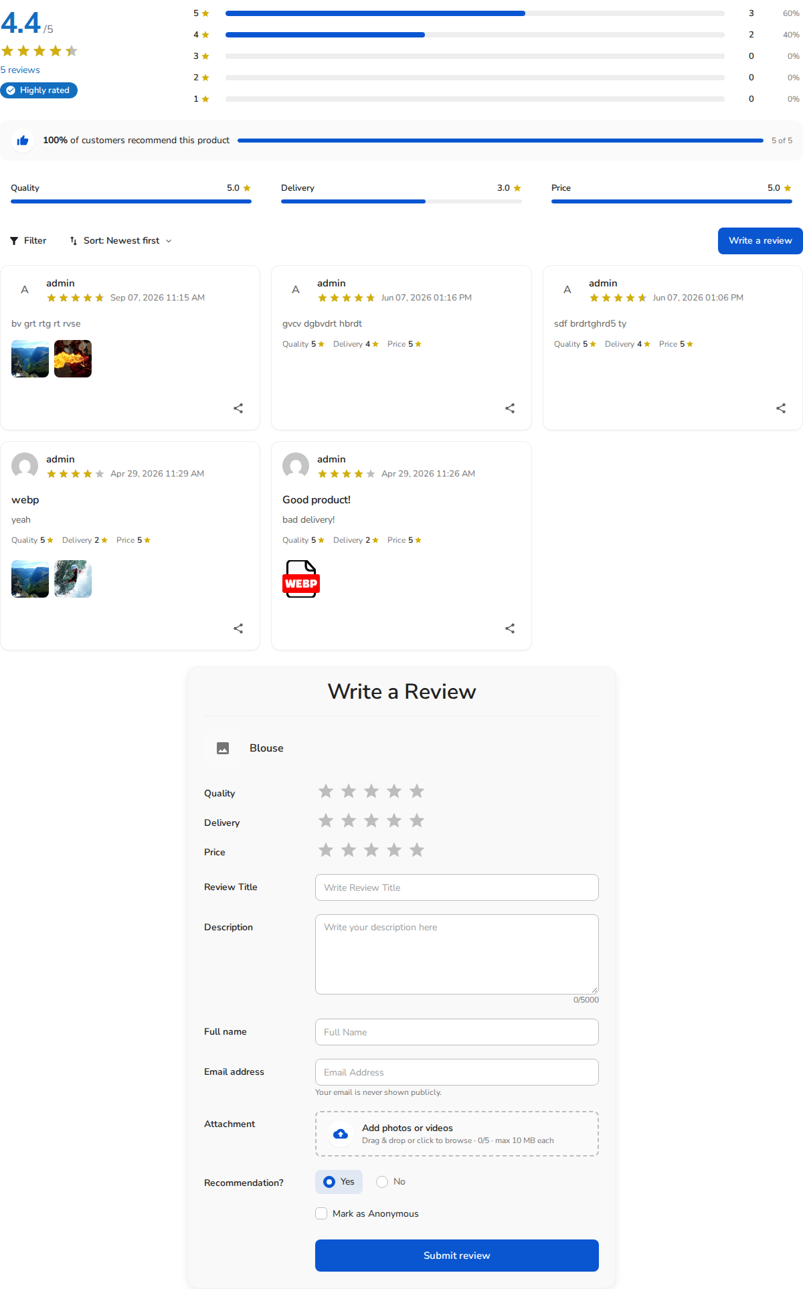
Task: Share the 'Good product!' review
Action: point(510,628)
